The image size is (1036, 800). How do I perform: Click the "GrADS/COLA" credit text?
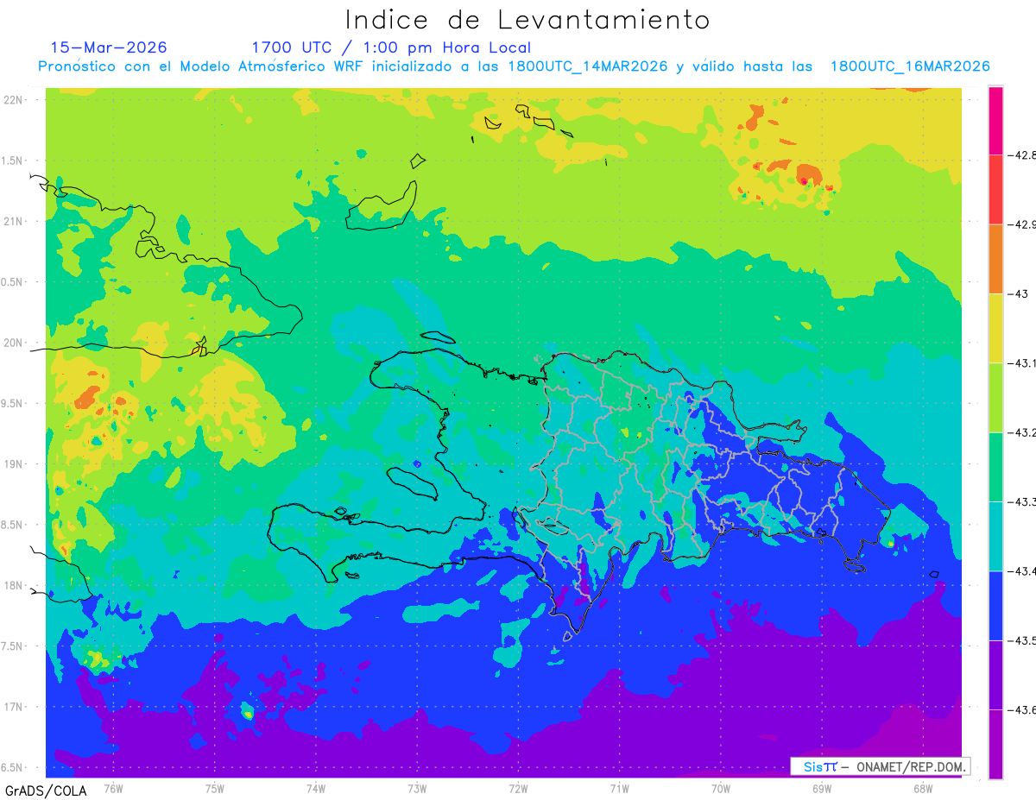point(46,791)
